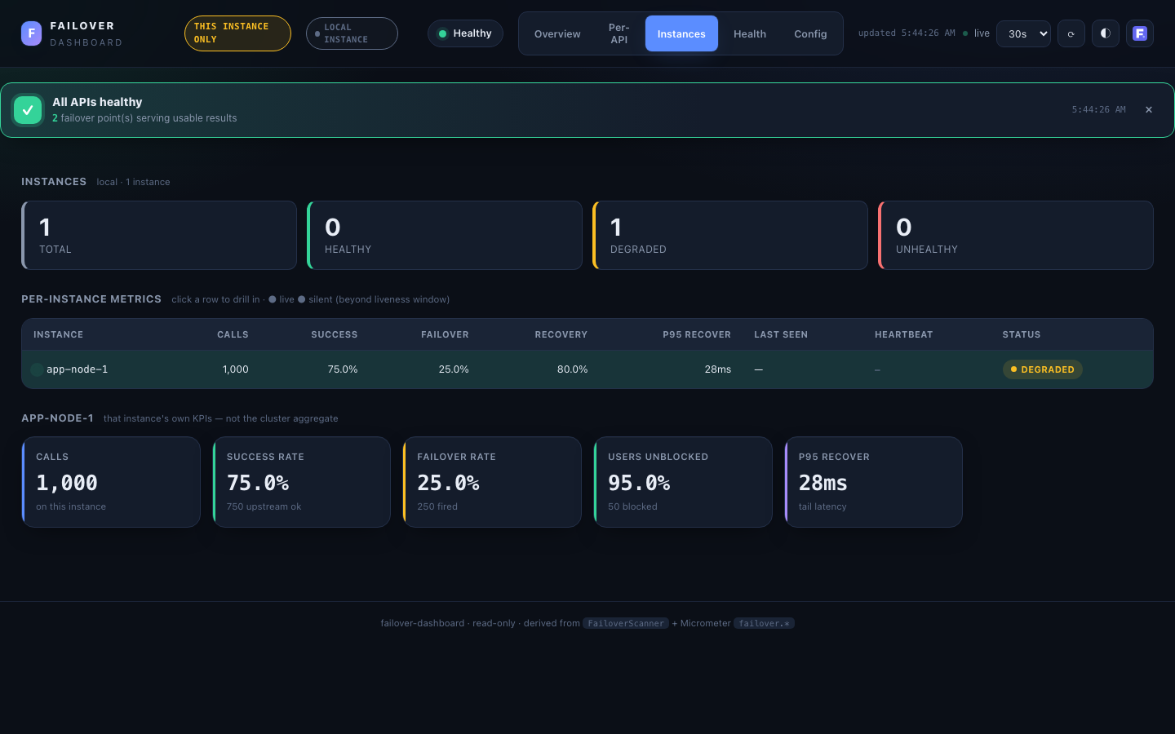Click the Healthy count card
This screenshot has width=1175, height=734.
tap(445, 235)
